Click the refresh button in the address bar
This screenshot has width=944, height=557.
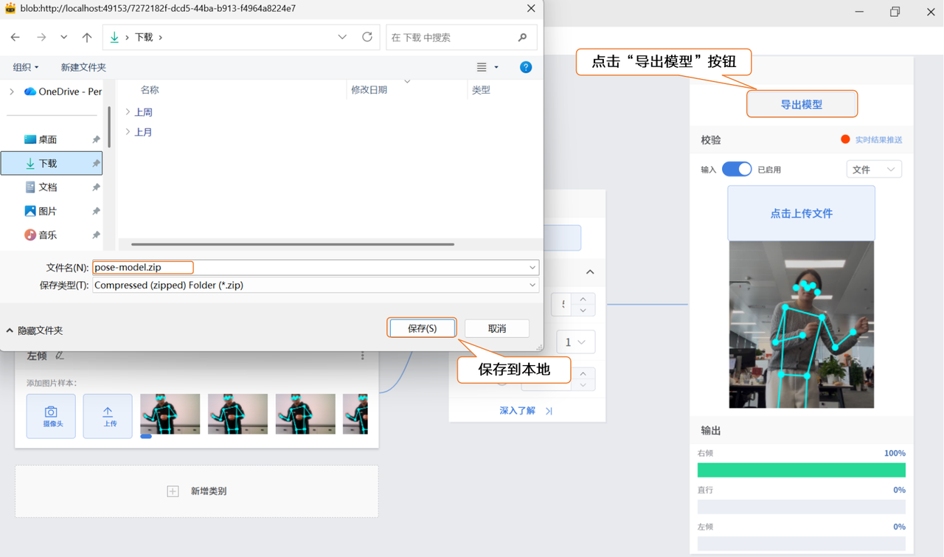(x=367, y=38)
